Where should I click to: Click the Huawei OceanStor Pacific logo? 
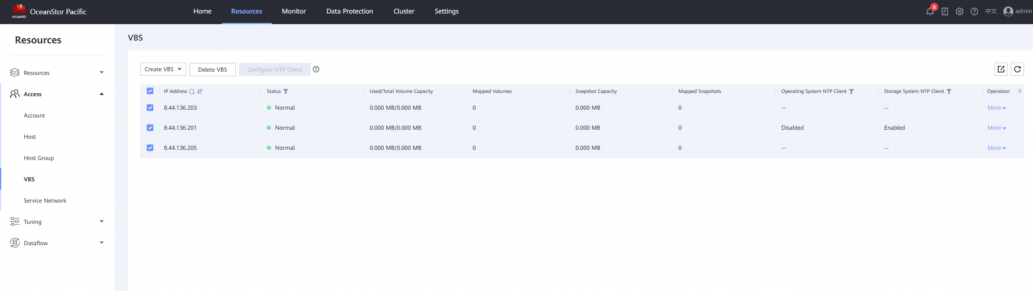(49, 11)
